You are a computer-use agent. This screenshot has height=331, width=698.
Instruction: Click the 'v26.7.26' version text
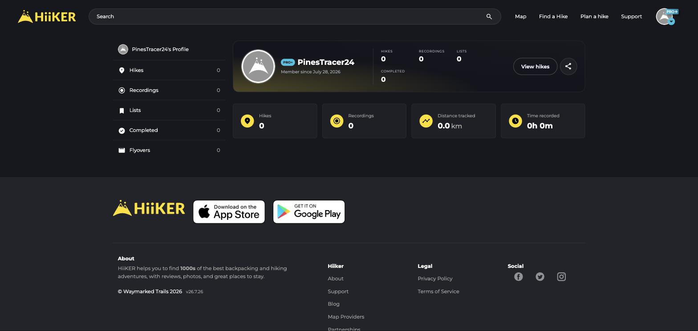[195, 292]
